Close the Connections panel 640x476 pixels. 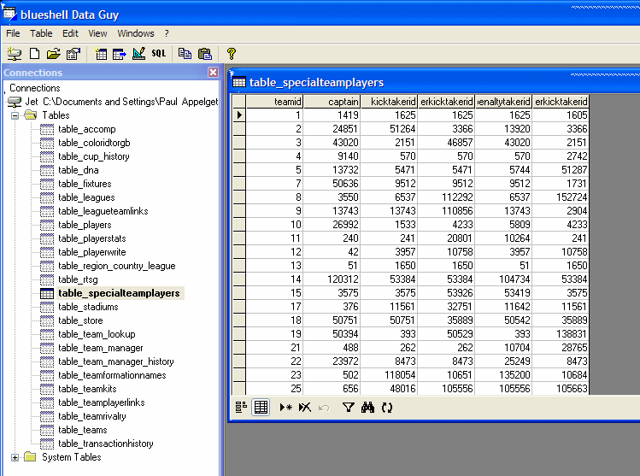[x=213, y=73]
